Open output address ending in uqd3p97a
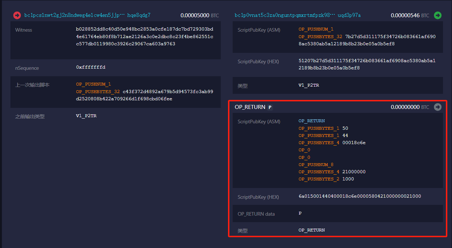The width and height of the screenshot is (452, 248). [298, 15]
